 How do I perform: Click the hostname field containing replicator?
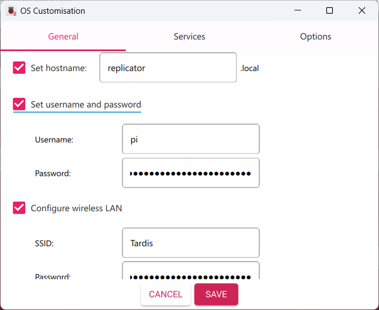[x=168, y=68]
